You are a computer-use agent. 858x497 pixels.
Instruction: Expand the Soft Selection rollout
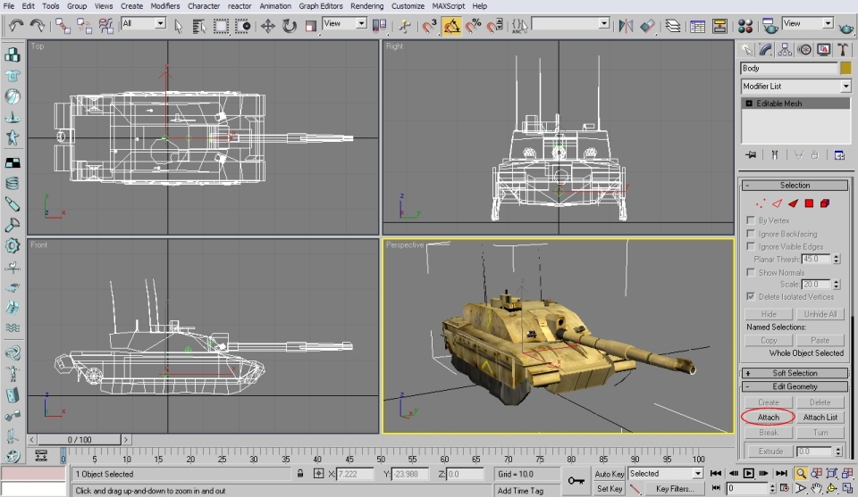pyautogui.click(x=795, y=373)
